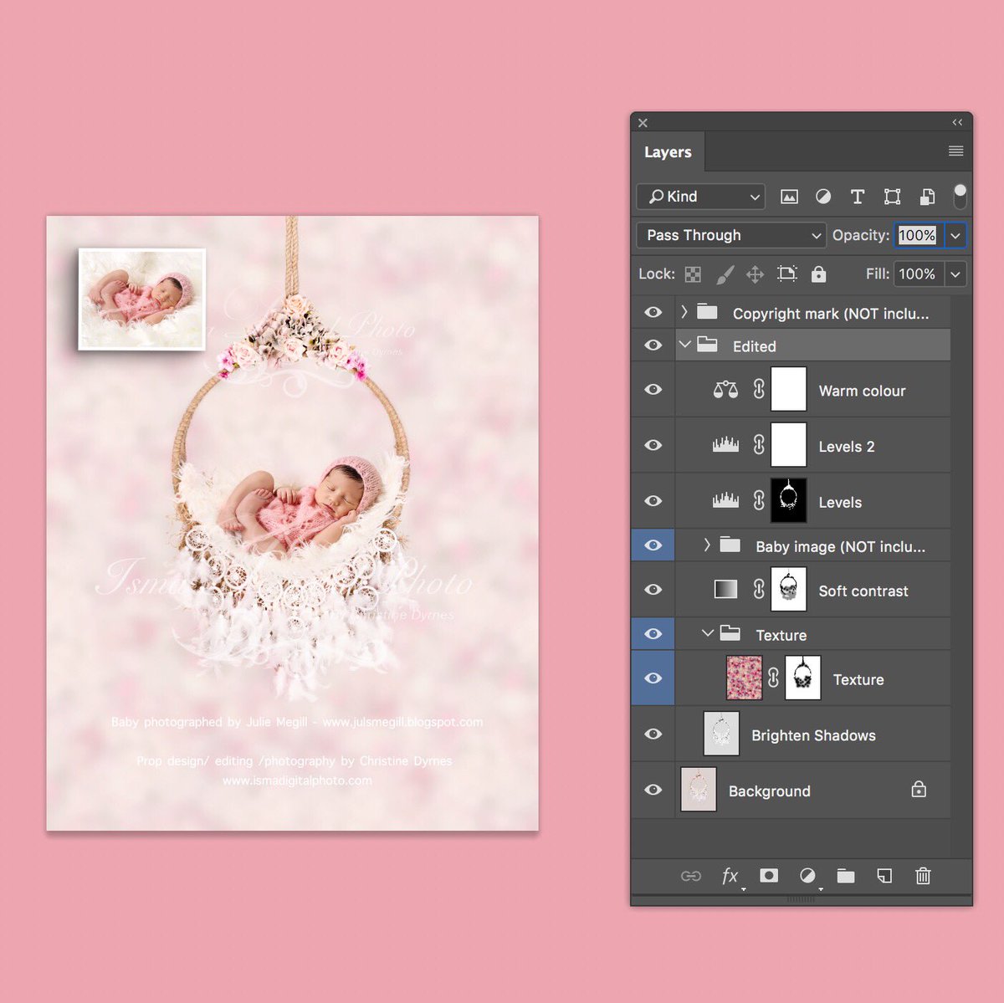The image size is (1004, 1003).
Task: Create a new group folder
Action: tap(846, 876)
